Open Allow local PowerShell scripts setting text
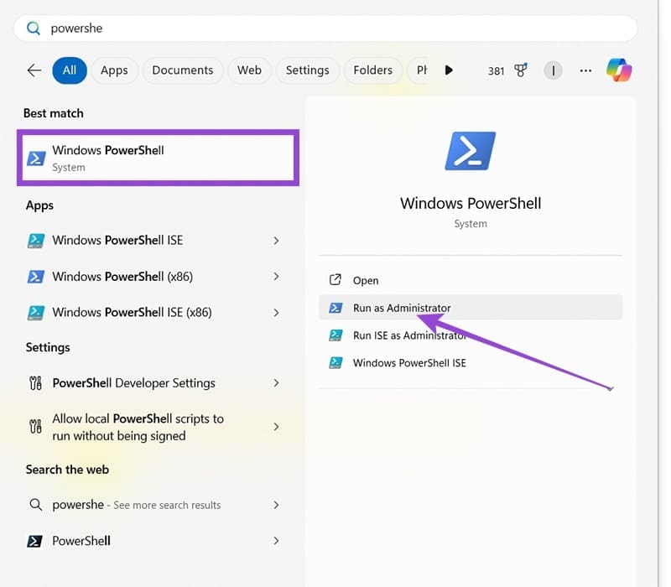The image size is (671, 587). point(138,427)
